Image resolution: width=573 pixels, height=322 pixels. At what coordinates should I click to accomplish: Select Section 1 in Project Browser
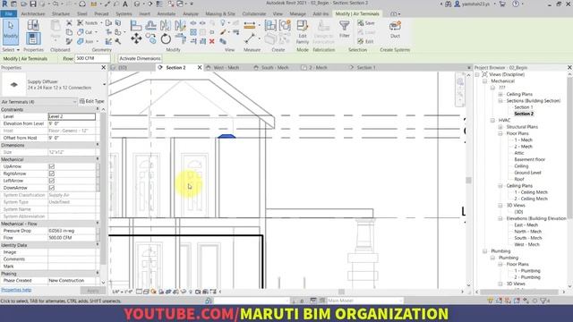pyautogui.click(x=523, y=107)
